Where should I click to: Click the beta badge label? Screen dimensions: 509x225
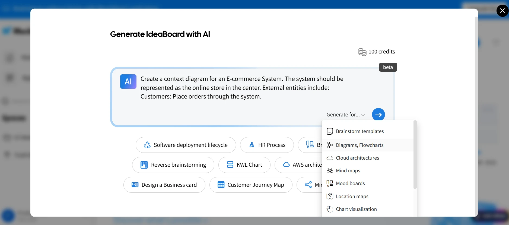coord(388,67)
